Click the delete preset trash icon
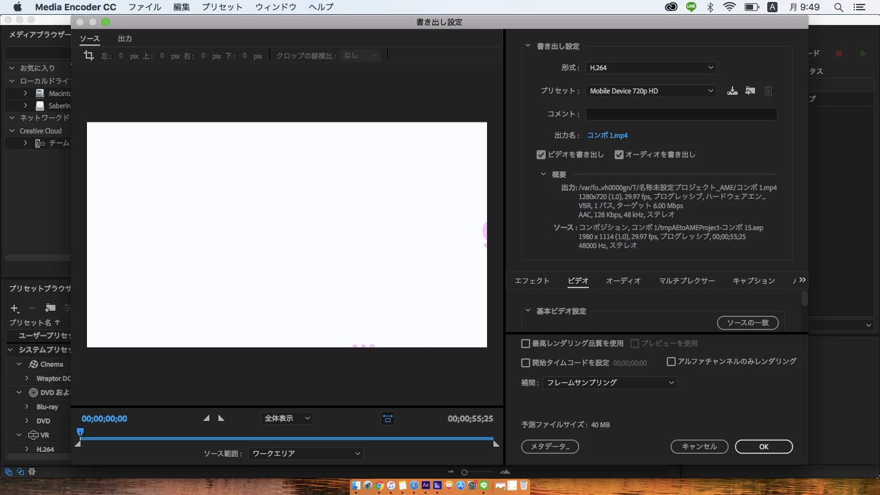880x495 pixels. point(768,91)
